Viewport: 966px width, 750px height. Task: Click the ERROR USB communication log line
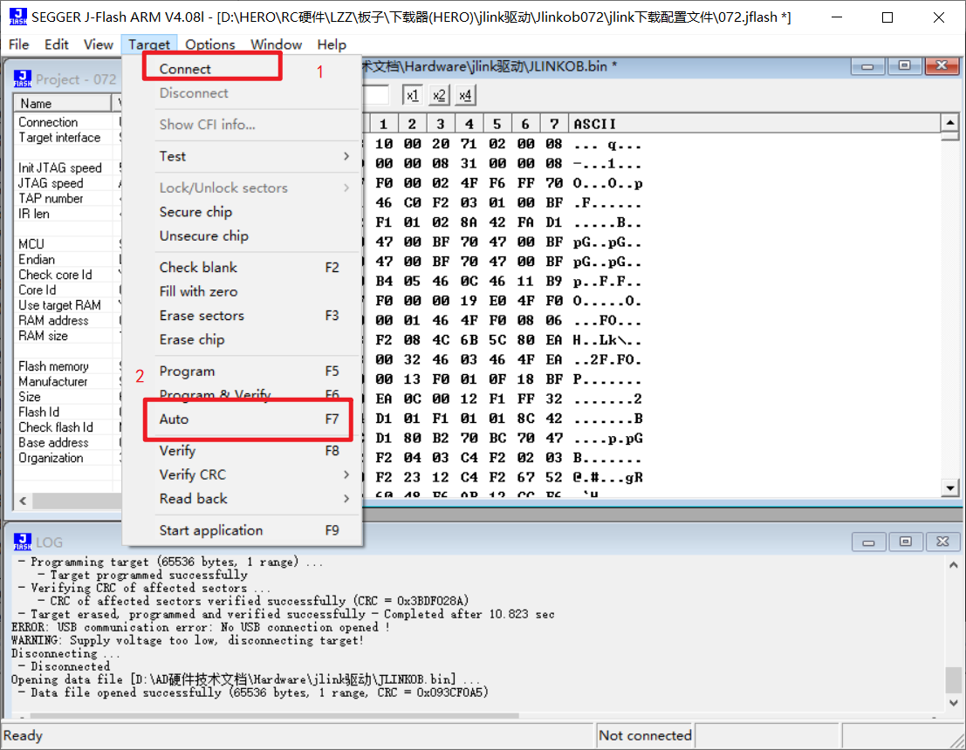[201, 627]
